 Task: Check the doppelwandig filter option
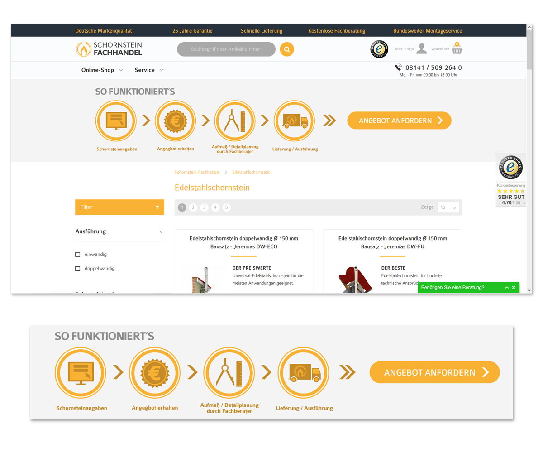pyautogui.click(x=77, y=268)
